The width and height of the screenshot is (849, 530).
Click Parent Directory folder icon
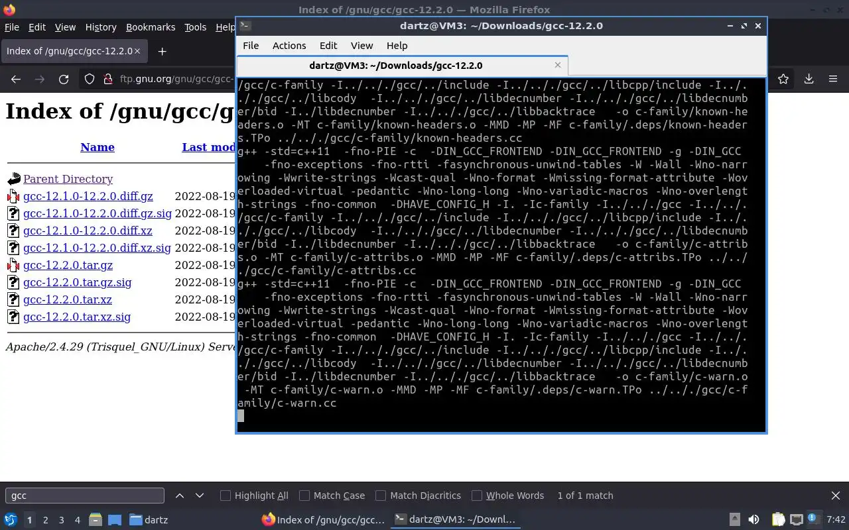(14, 179)
